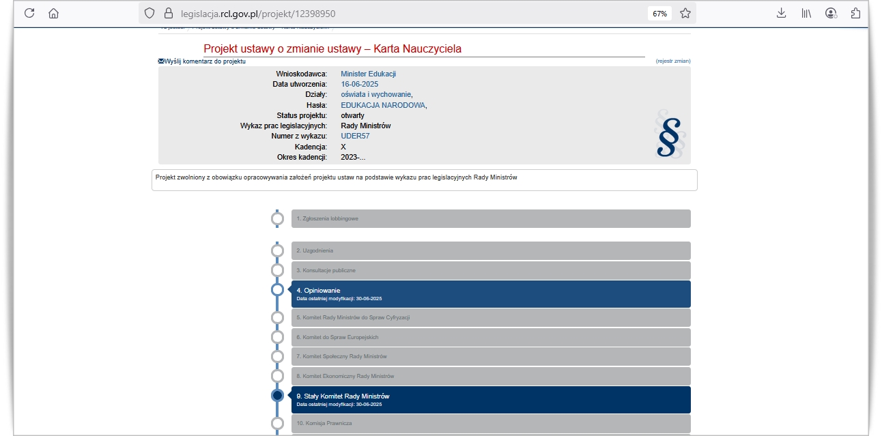
Task: Click the title Projekt ustawy o zmianie ustawy
Action: pyautogui.click(x=332, y=49)
